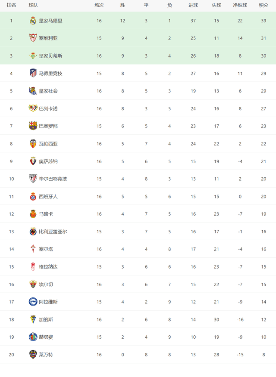The width and height of the screenshot is (276, 377).
Task: Select the 进球 column header
Action: point(193,5)
